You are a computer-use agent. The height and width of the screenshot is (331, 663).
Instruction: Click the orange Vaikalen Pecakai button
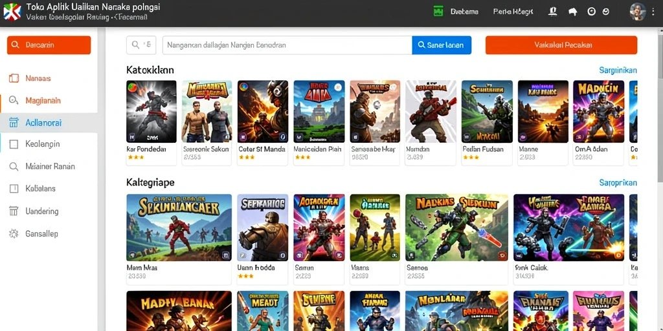(561, 45)
